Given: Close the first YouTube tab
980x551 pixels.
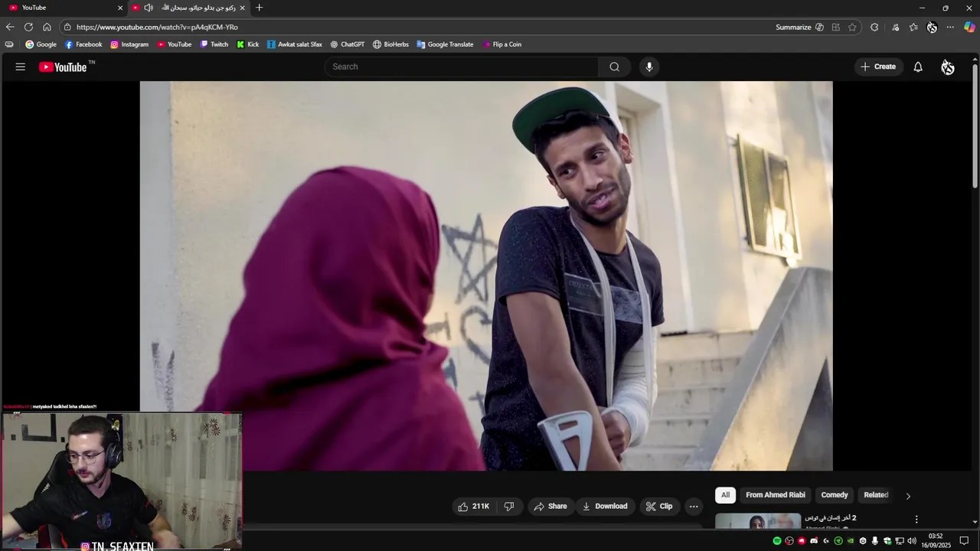Looking at the screenshot, I should [120, 8].
